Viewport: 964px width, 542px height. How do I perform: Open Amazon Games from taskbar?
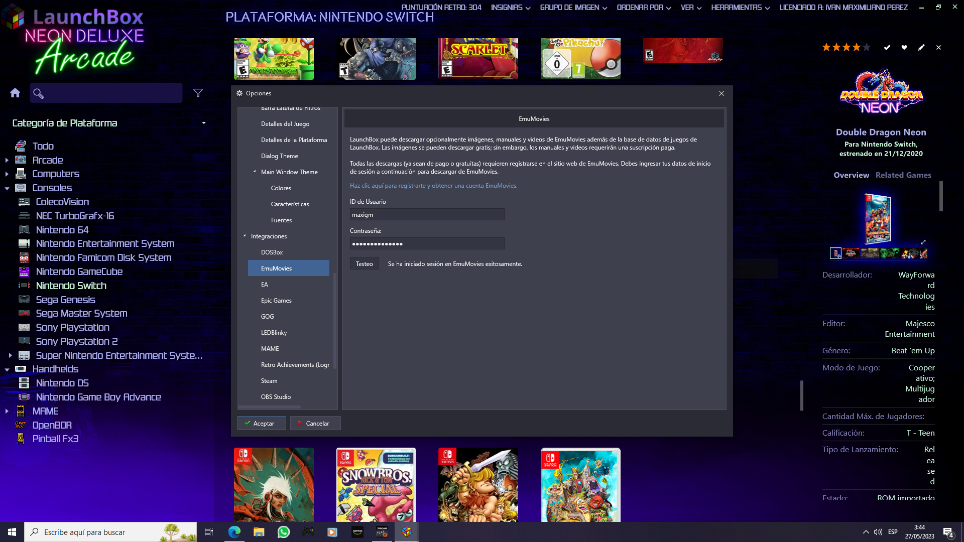357,532
